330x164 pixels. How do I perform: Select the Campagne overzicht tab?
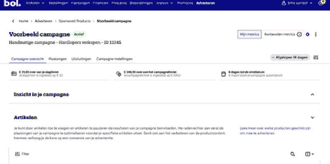(x=28, y=59)
